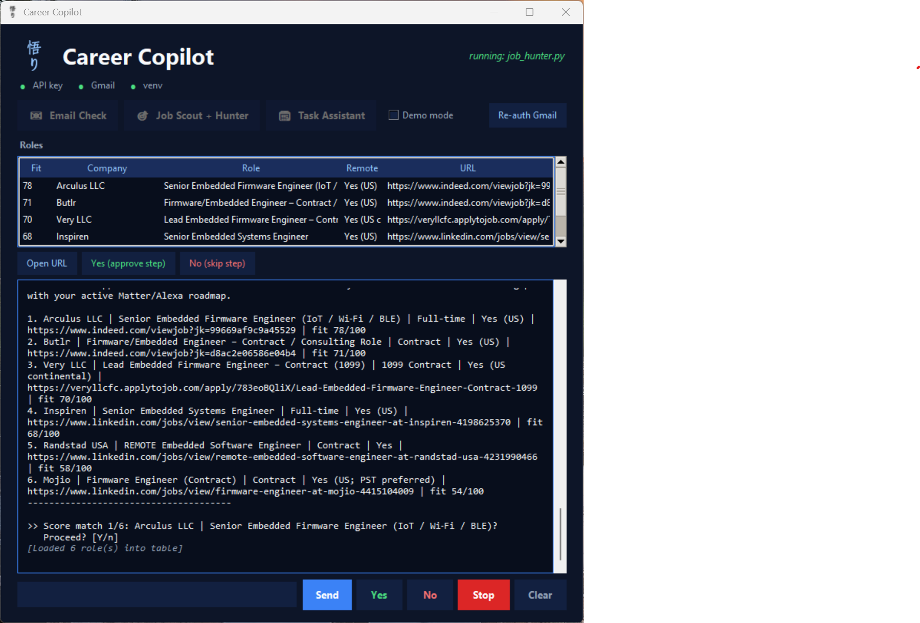Click the Career Copilot kanji logo

pyautogui.click(x=34, y=55)
